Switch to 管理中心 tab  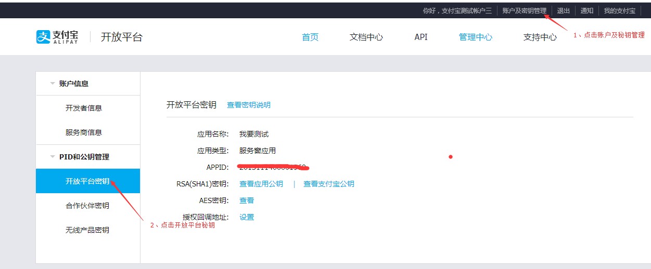point(476,37)
